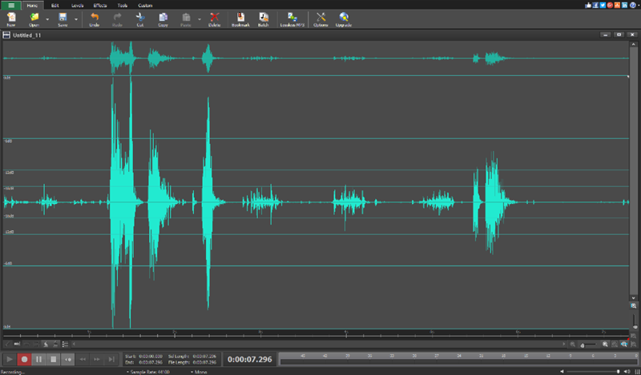Click the Redo toolbar icon
The image size is (641, 375).
pyautogui.click(x=117, y=19)
